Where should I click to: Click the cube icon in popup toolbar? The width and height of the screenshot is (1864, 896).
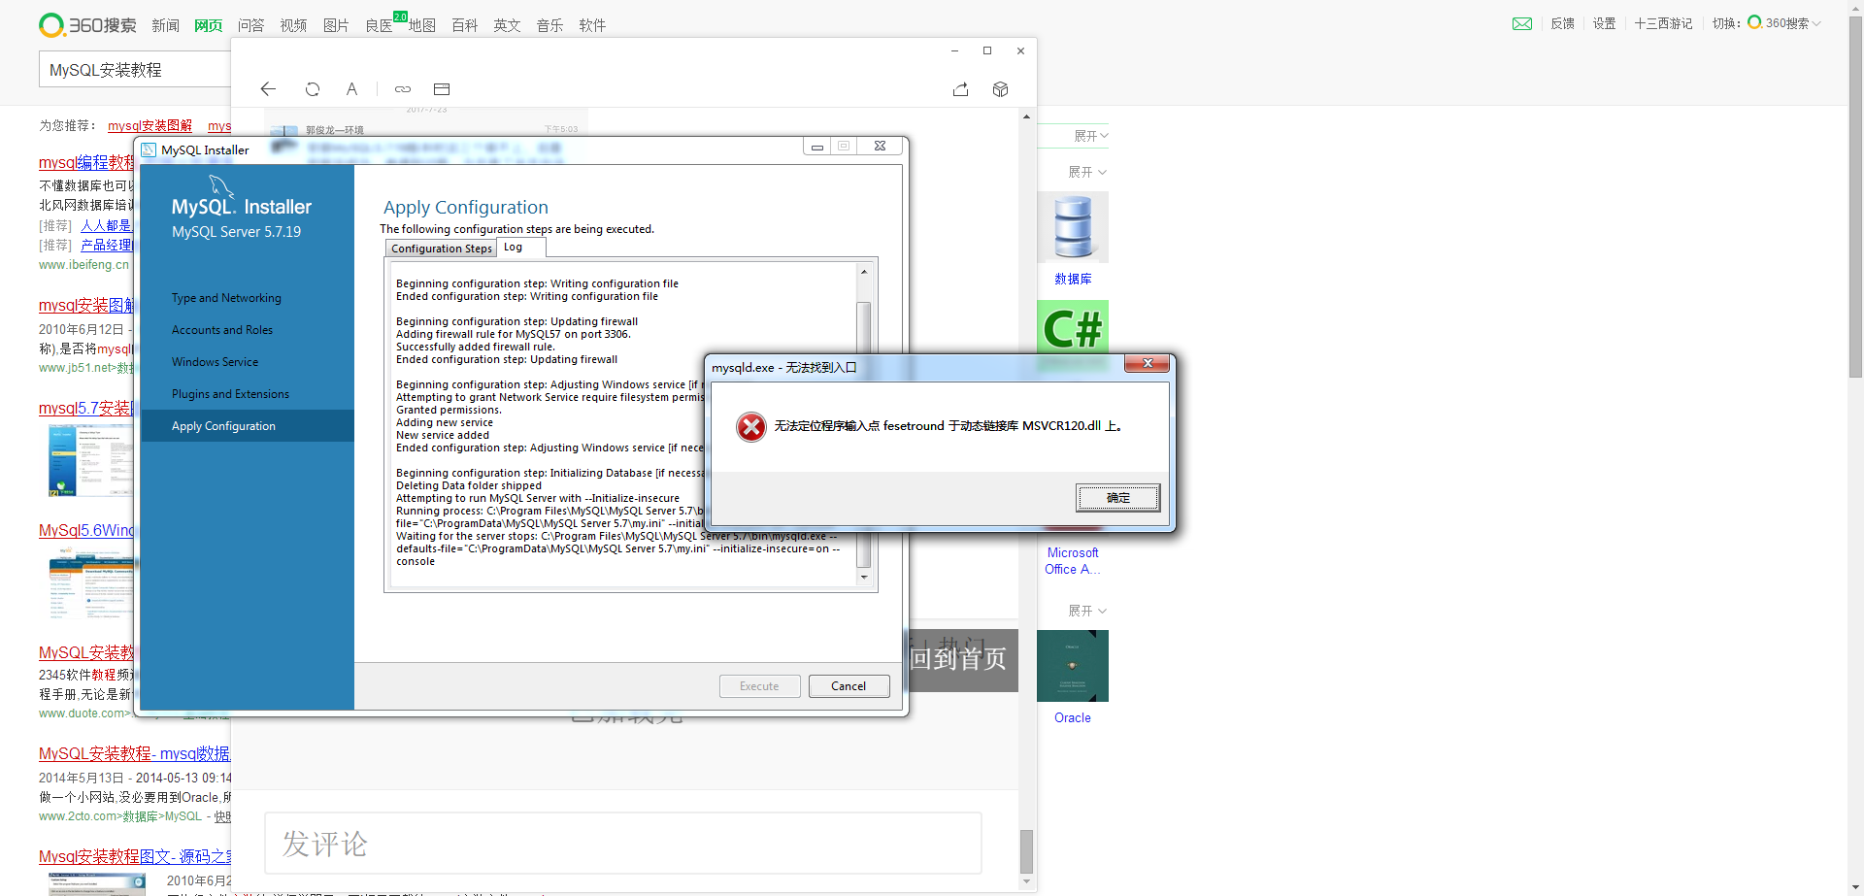click(x=1001, y=89)
